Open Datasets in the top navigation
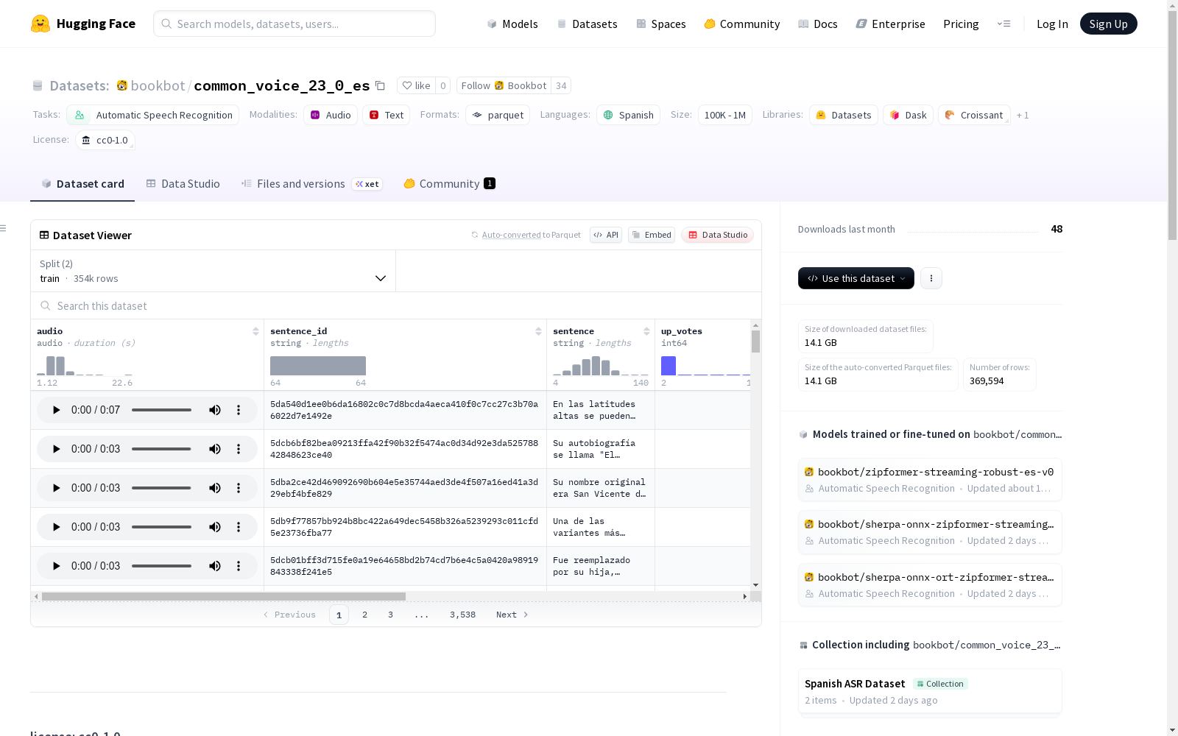 coord(587,24)
